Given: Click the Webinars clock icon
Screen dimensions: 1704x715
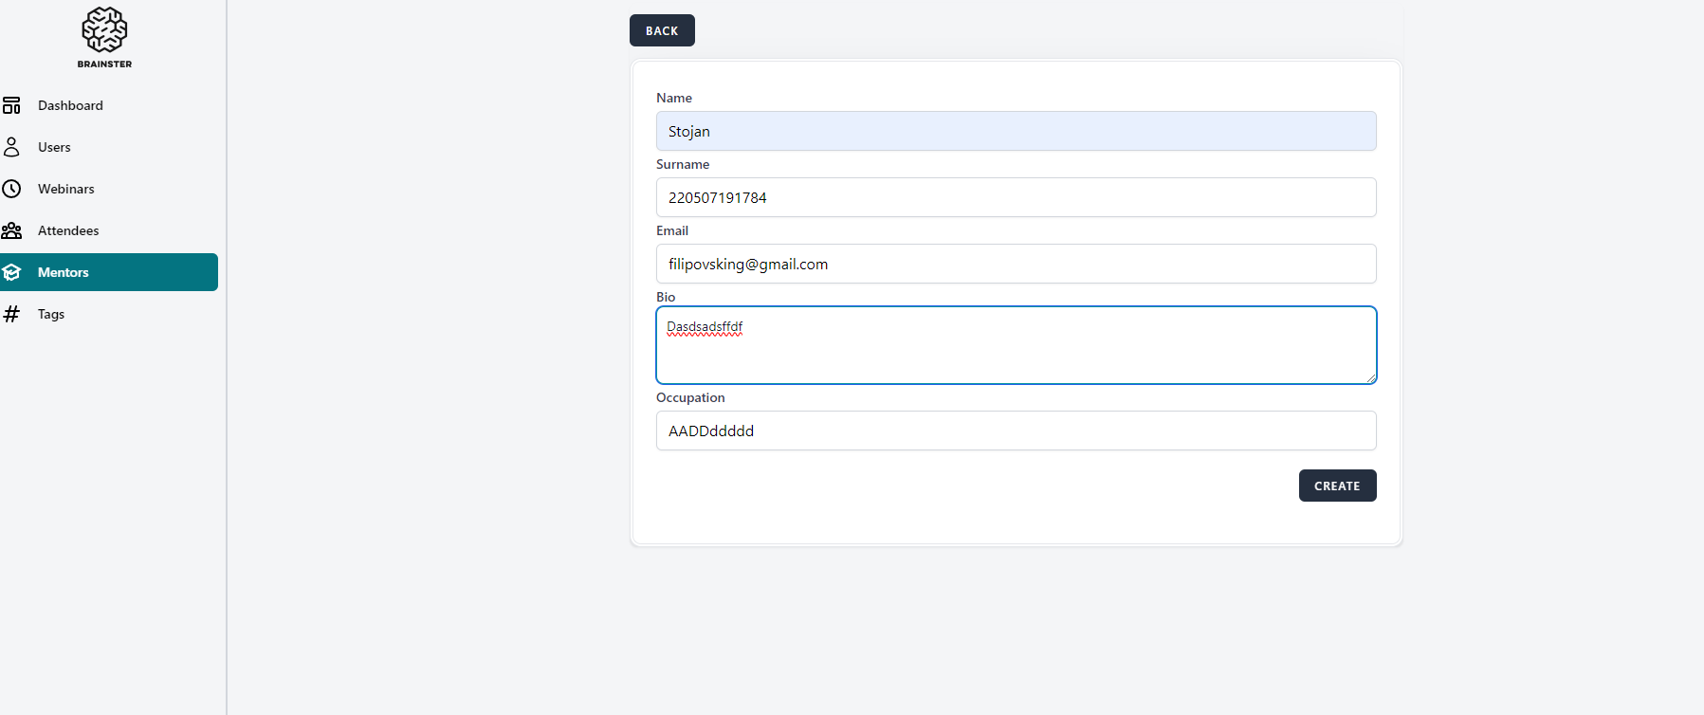Looking at the screenshot, I should pyautogui.click(x=11, y=189).
